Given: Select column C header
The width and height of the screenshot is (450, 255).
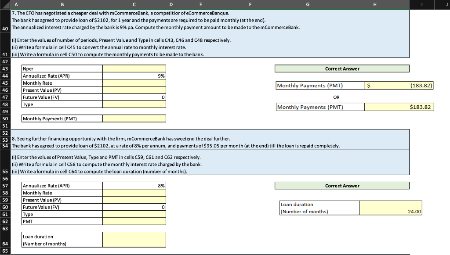Looking at the screenshot, I should coord(134,4).
